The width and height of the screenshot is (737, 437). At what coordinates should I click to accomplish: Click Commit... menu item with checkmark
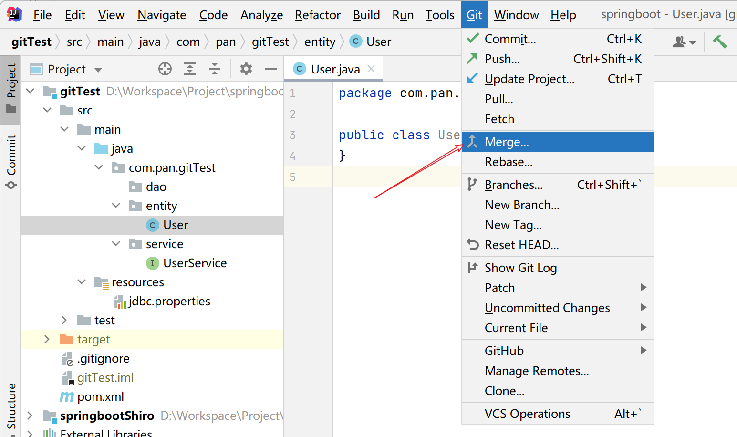point(510,39)
